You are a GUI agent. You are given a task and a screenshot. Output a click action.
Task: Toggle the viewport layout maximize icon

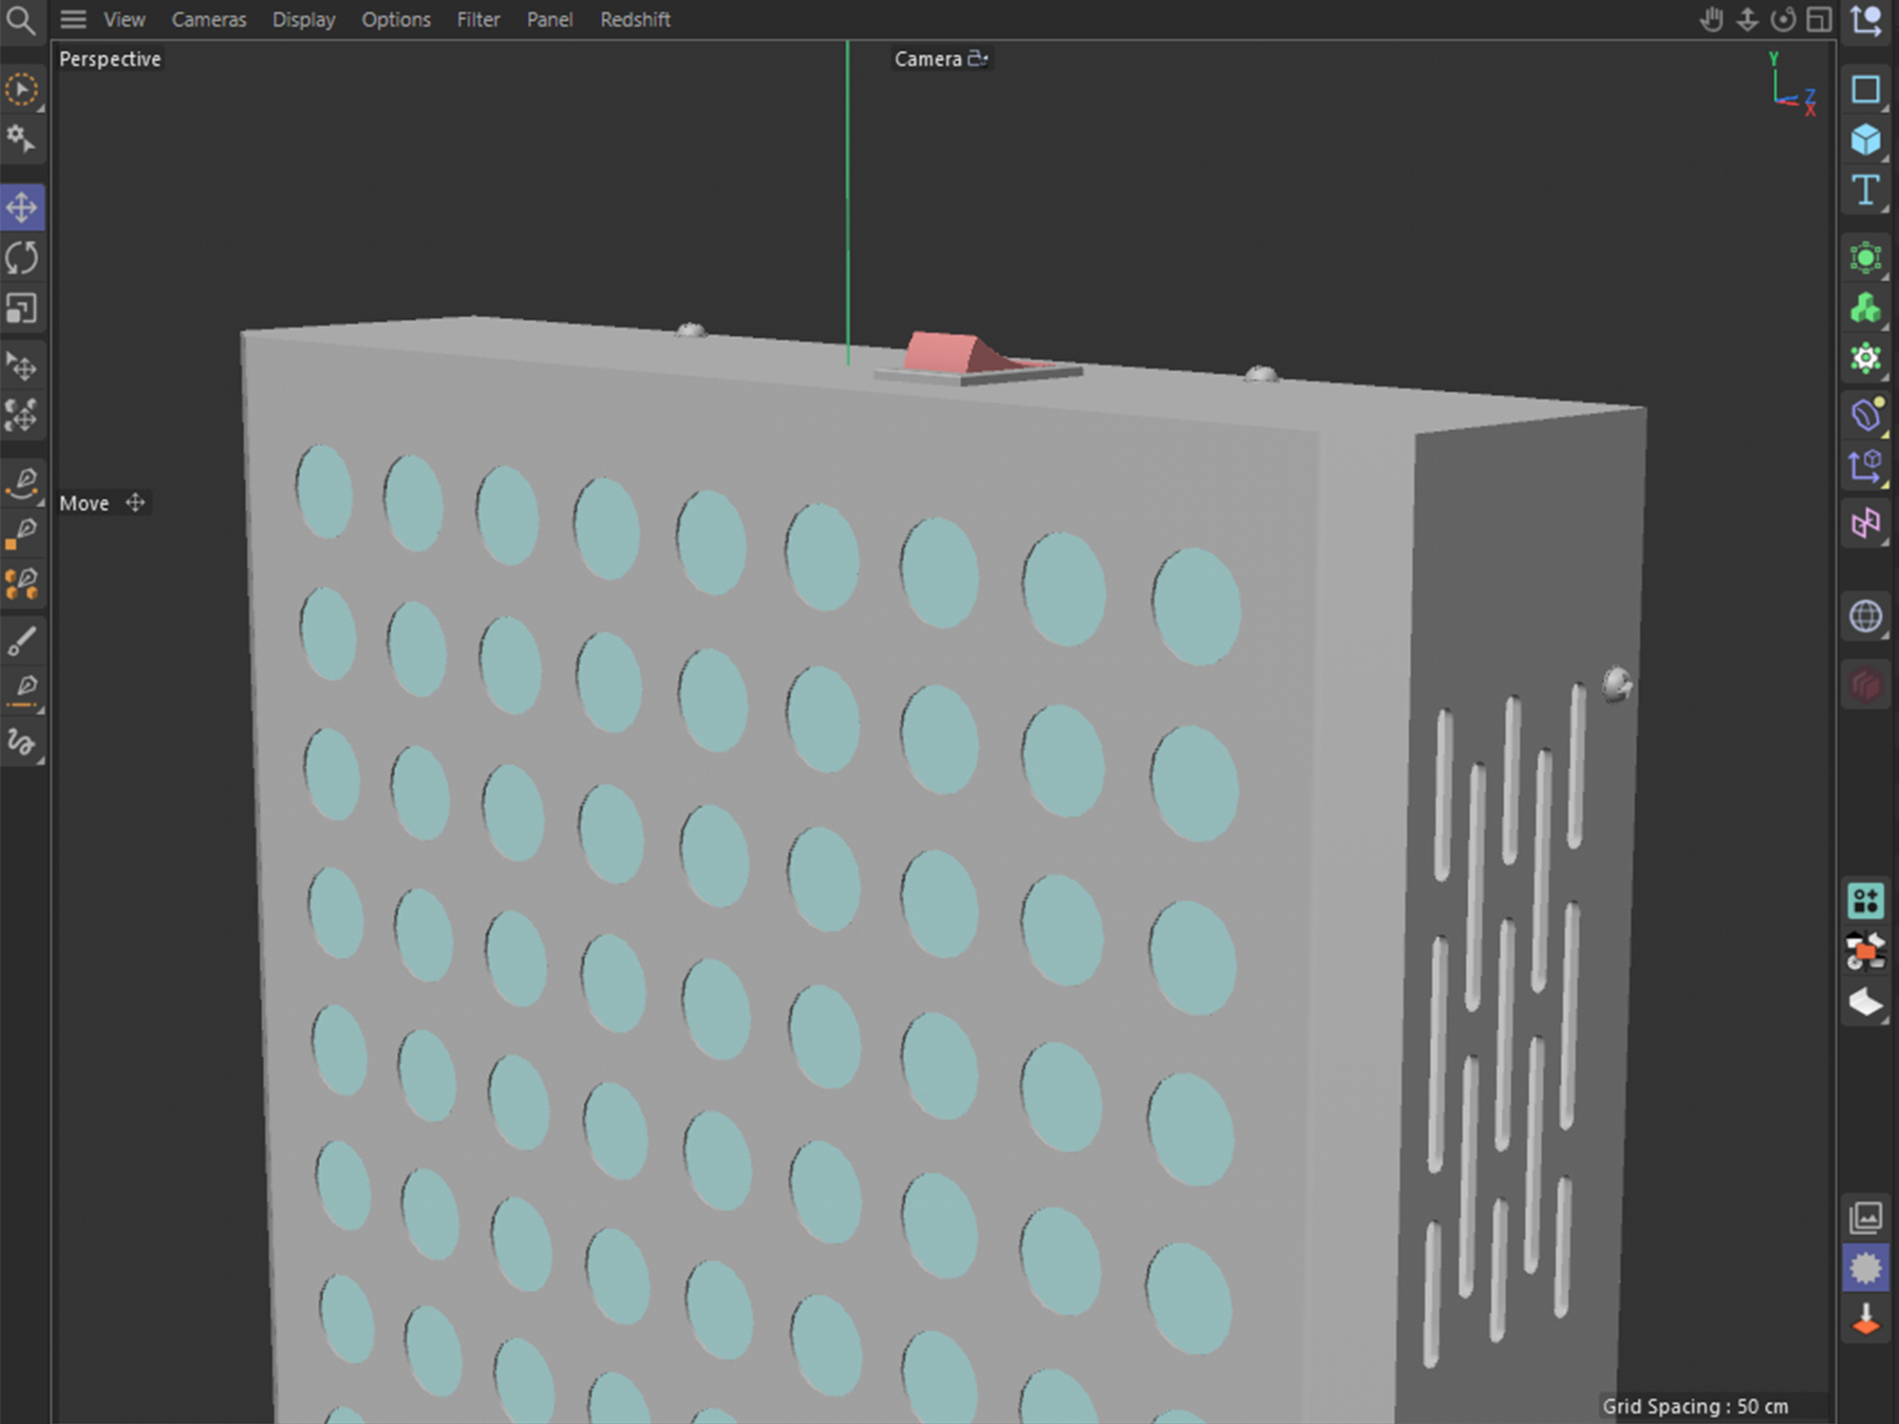1819,19
